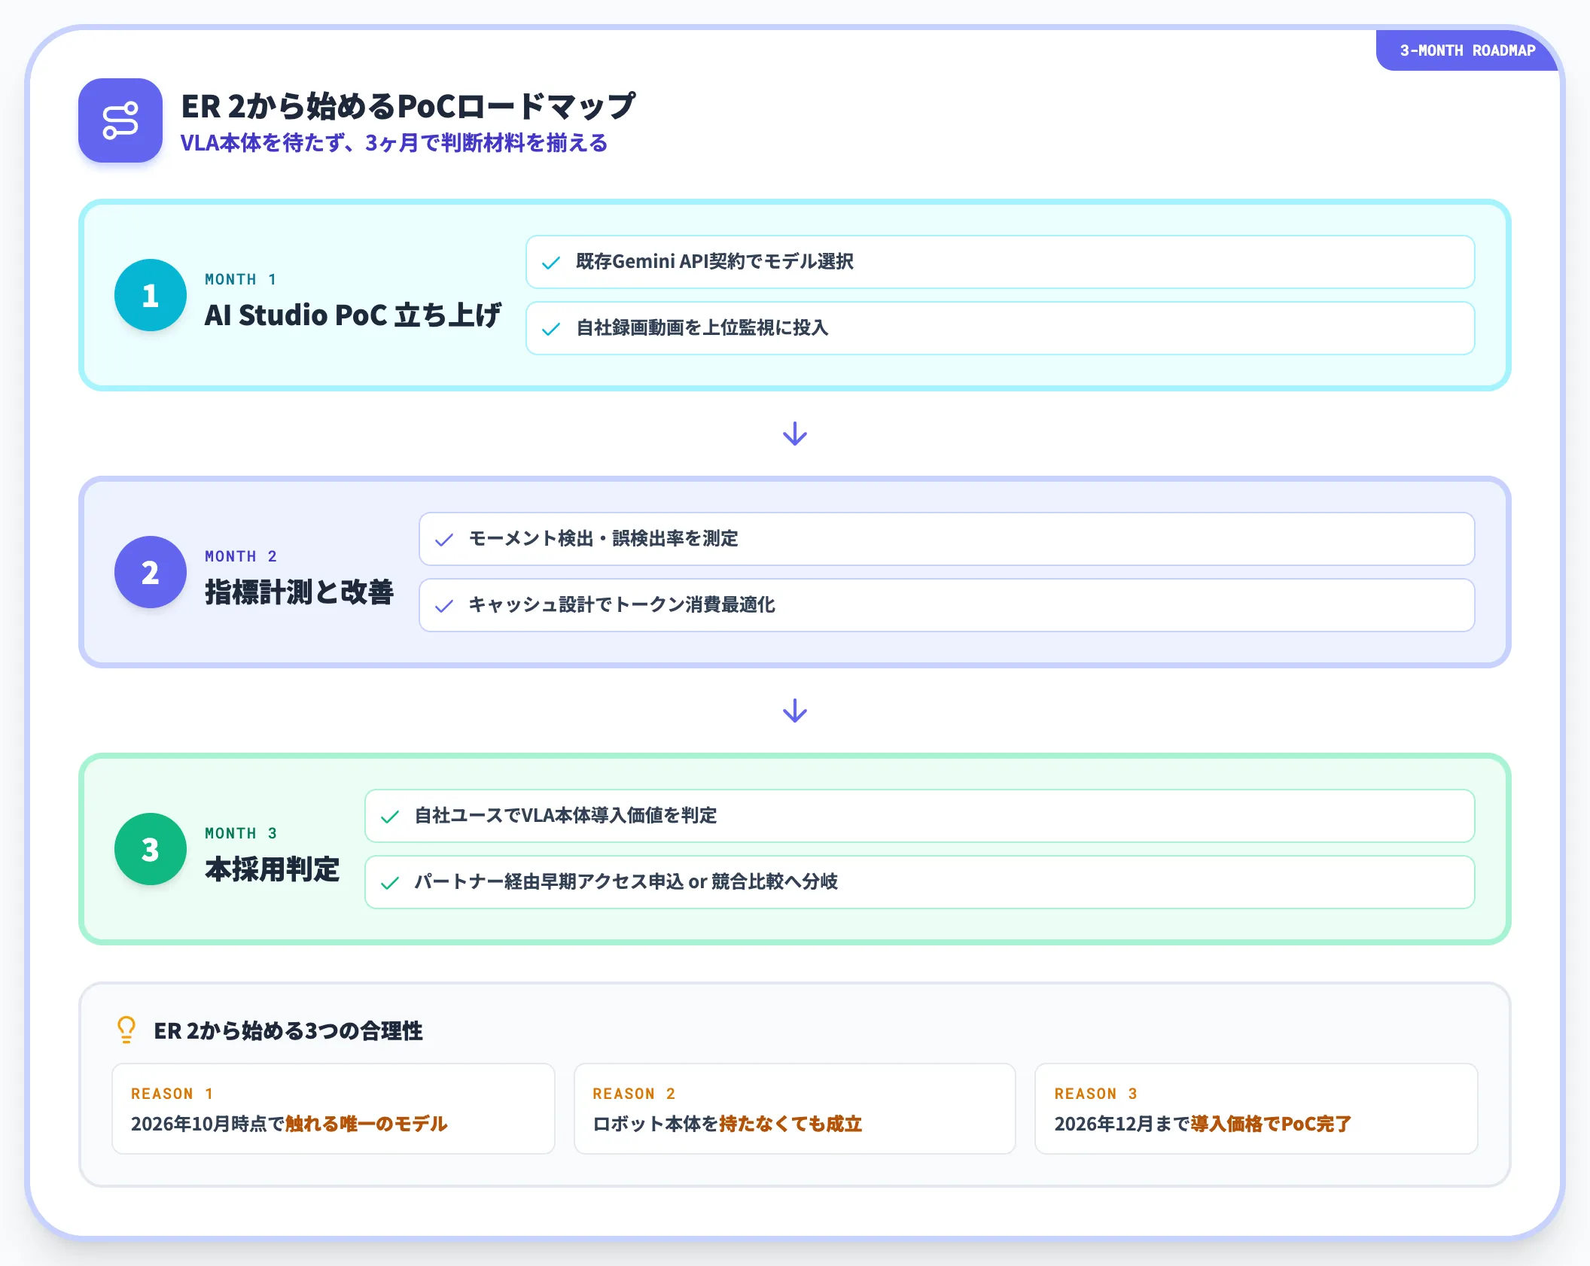Click the checkmark beside 自社録画動画を上位監視に投入
Image resolution: width=1590 pixels, height=1266 pixels.
551,329
